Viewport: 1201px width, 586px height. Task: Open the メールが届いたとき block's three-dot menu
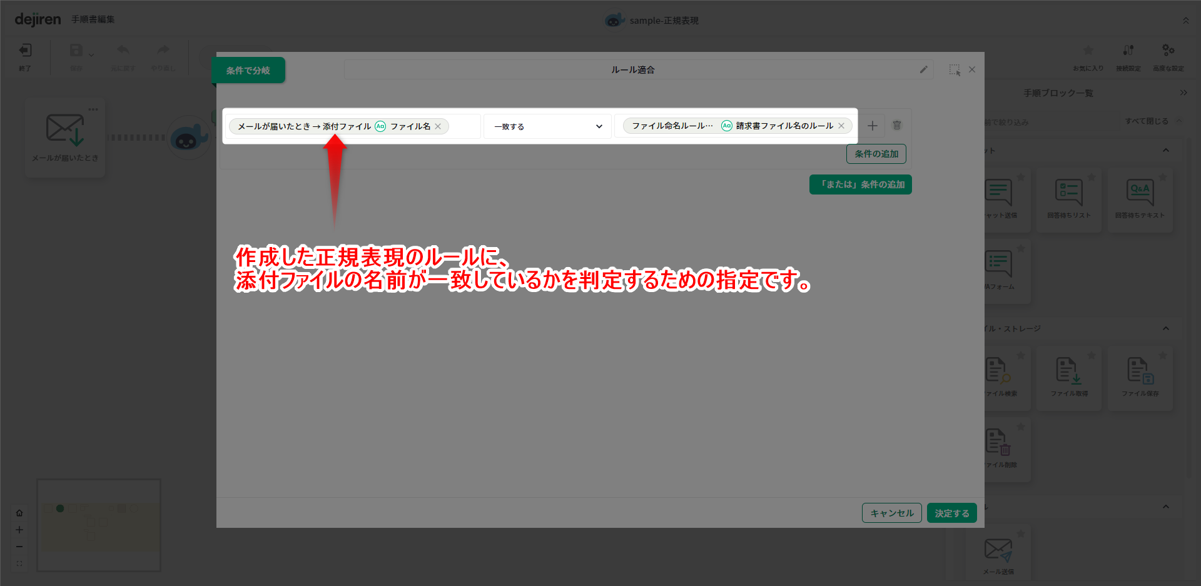93,109
